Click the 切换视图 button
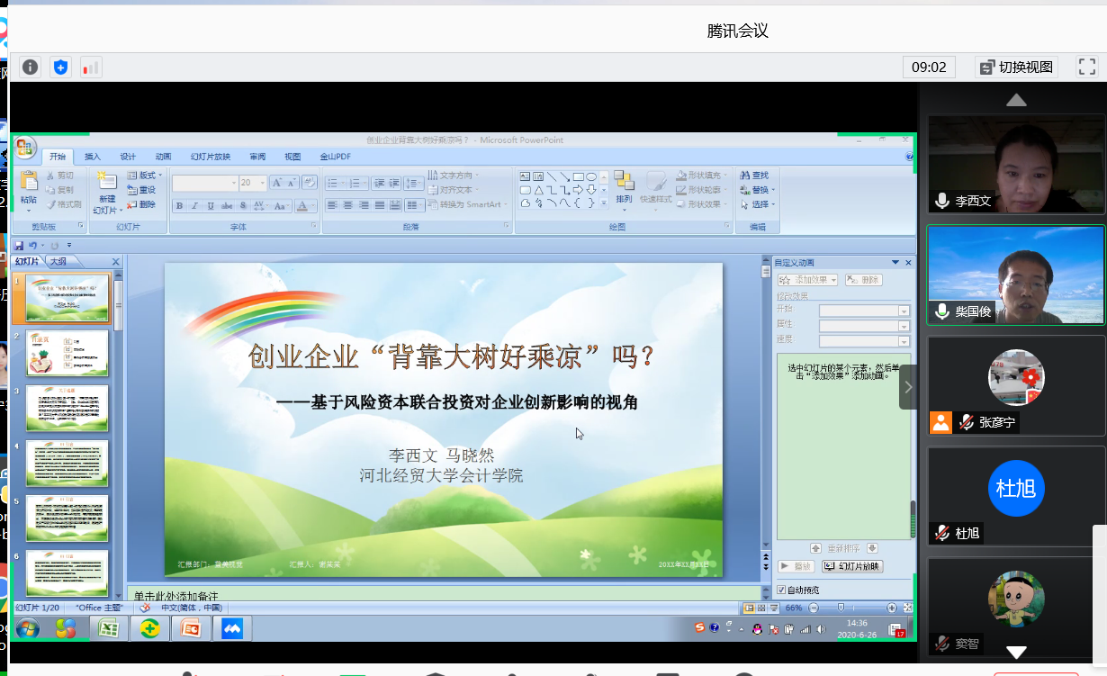1107x676 pixels. (1016, 67)
